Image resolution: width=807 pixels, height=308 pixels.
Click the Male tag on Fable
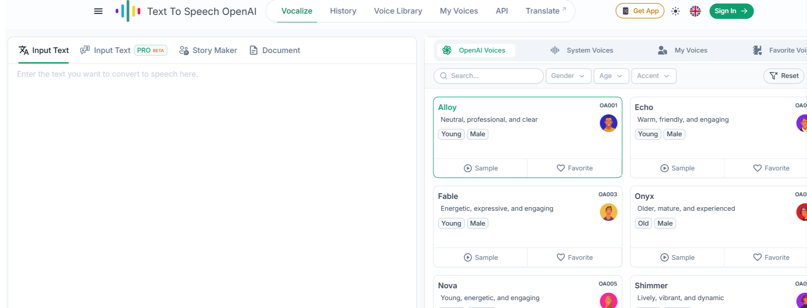pos(478,223)
